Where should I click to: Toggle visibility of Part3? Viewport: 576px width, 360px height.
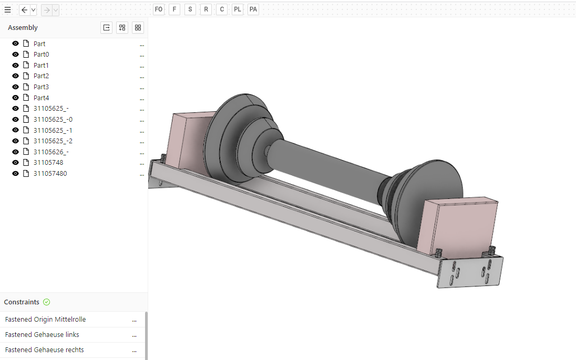(15, 87)
